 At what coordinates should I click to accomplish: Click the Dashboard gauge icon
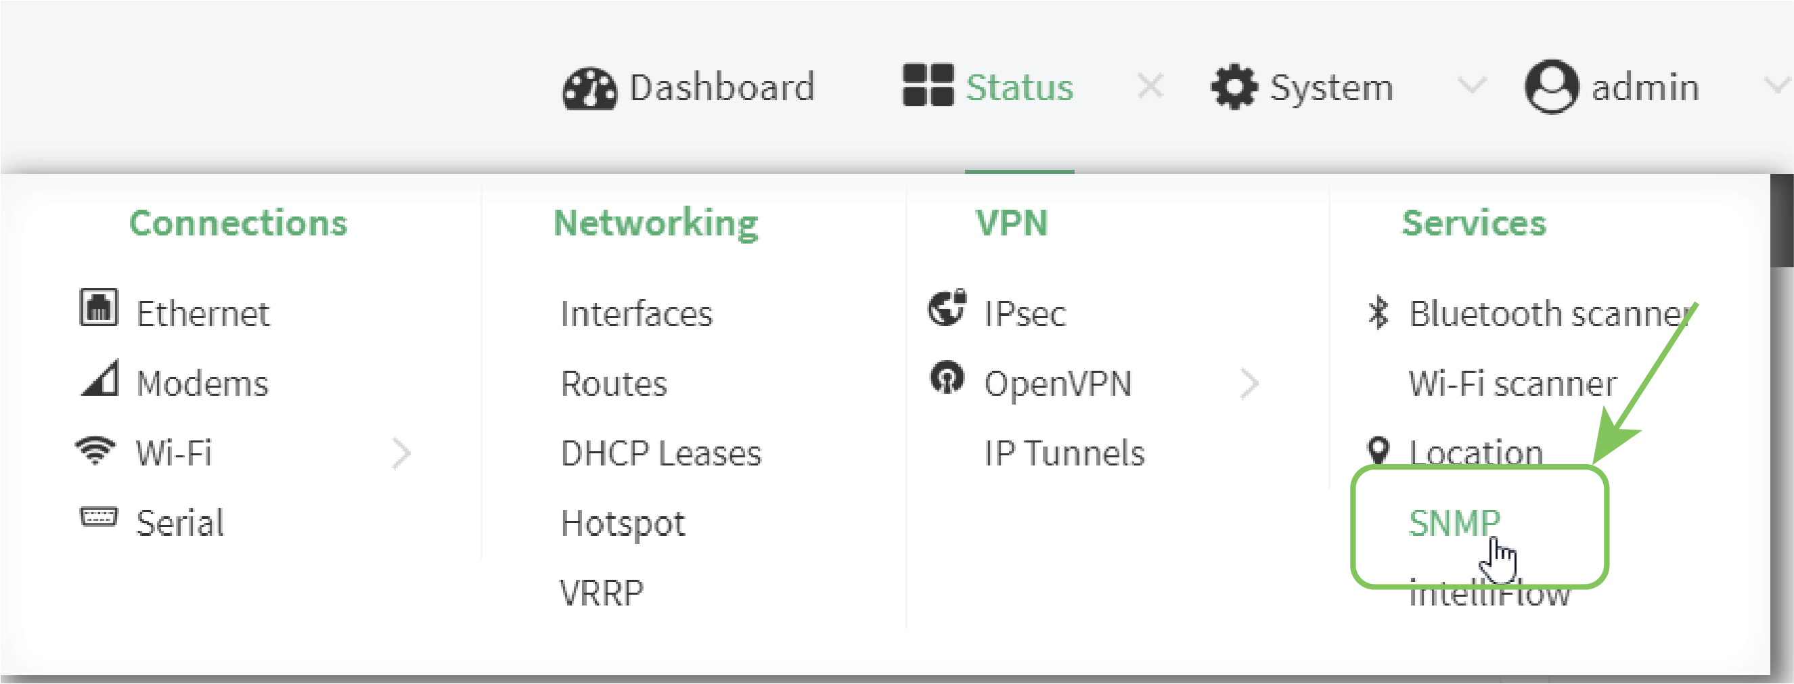[x=589, y=89]
